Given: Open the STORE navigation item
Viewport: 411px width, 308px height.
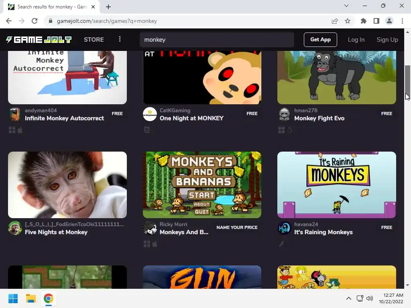Looking at the screenshot, I should point(94,40).
